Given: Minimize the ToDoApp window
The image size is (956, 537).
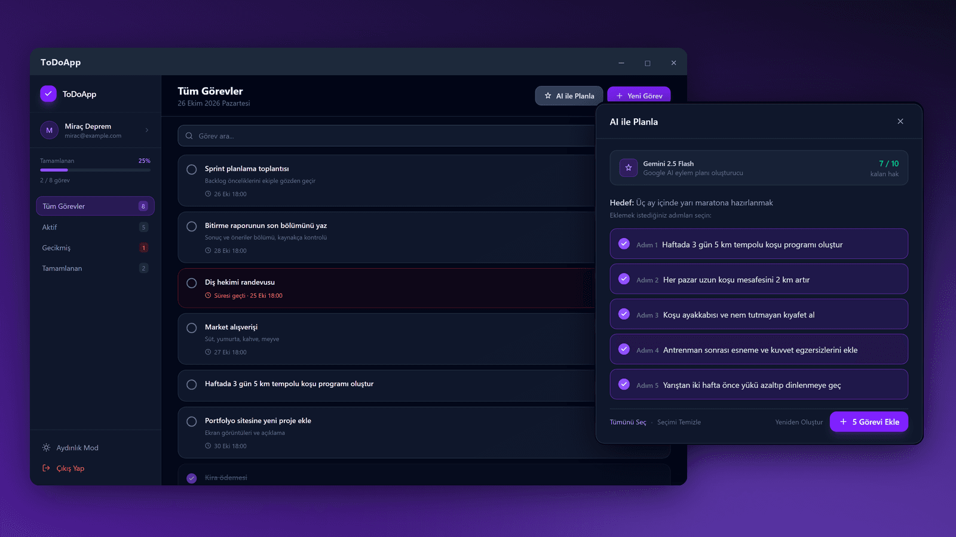Looking at the screenshot, I should (x=621, y=63).
